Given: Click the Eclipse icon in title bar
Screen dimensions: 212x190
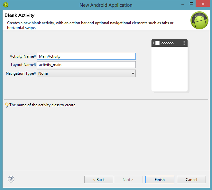Looking at the screenshot, I should (x=6, y=5).
